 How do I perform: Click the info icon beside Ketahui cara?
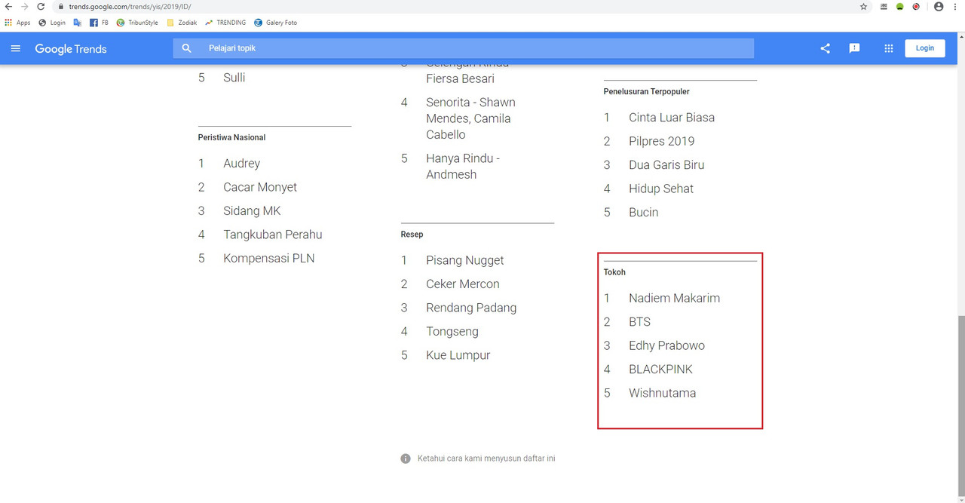click(406, 459)
